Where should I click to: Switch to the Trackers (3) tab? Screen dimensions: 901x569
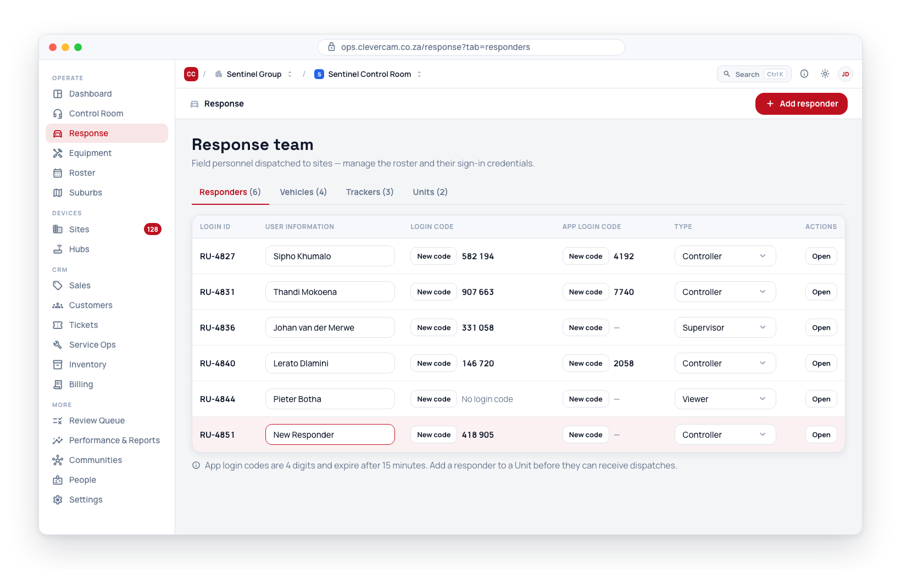(370, 192)
